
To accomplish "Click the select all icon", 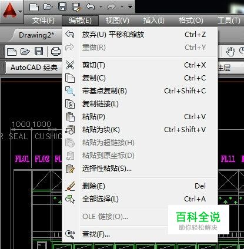I will [x=70, y=199].
